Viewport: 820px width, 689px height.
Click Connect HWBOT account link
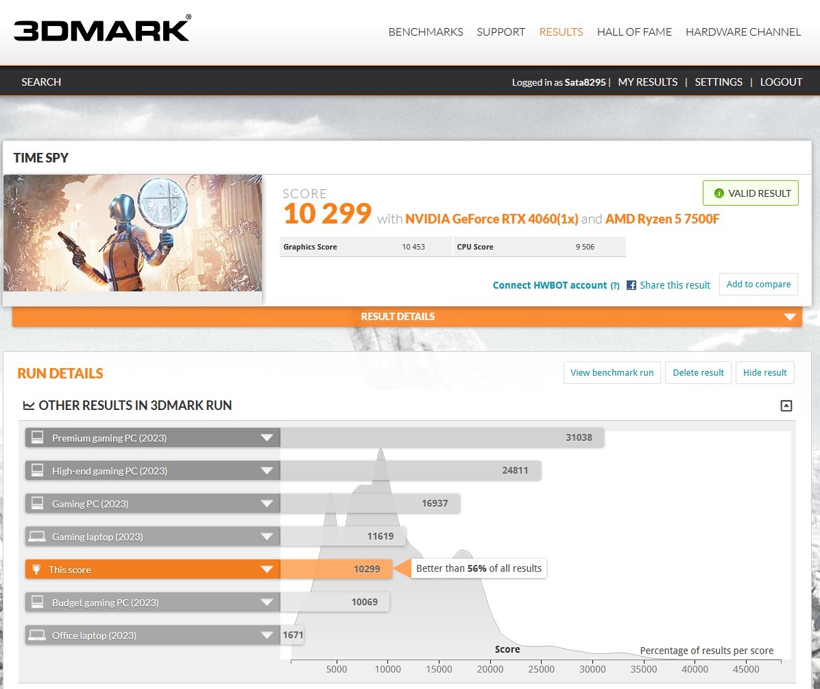pos(550,285)
